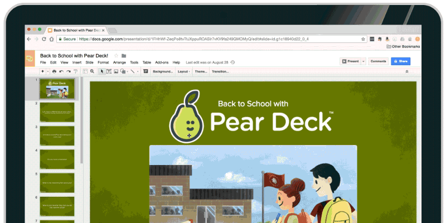Click the Amazon extension icon
This screenshot has height=223, width=446.
click(387, 39)
